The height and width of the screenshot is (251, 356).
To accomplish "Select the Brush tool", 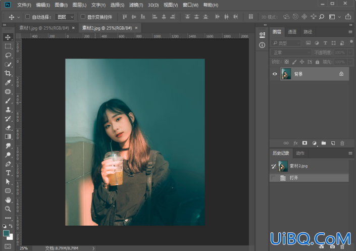I will [8, 101].
